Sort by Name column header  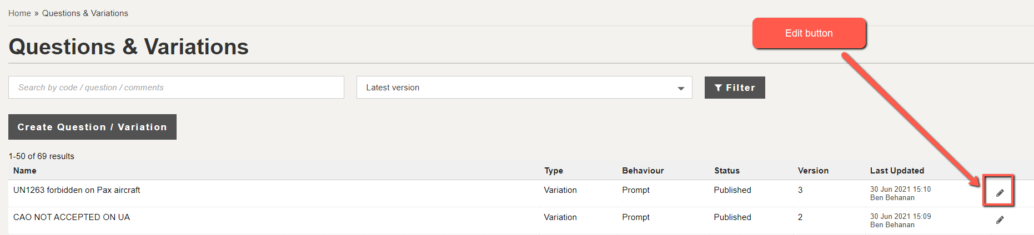(25, 171)
